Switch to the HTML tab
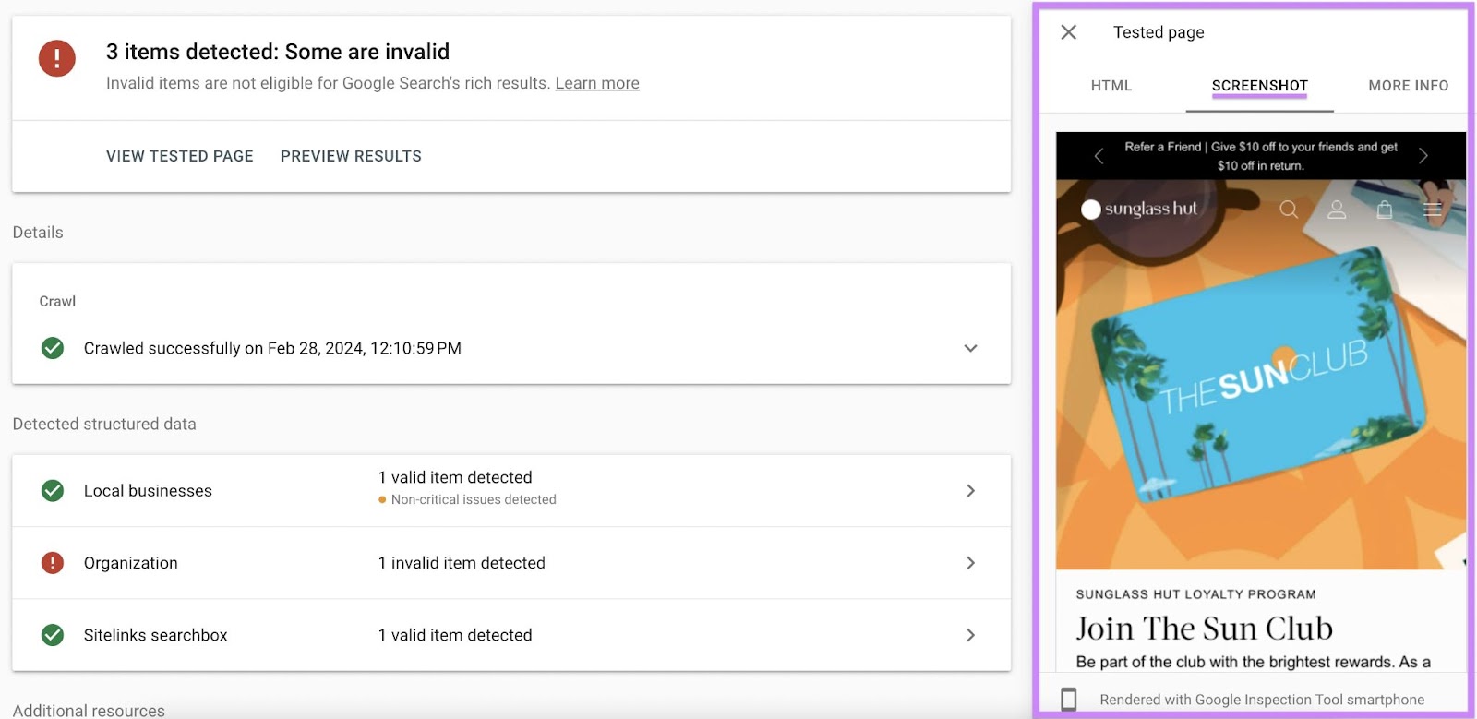The image size is (1477, 719). [1111, 86]
